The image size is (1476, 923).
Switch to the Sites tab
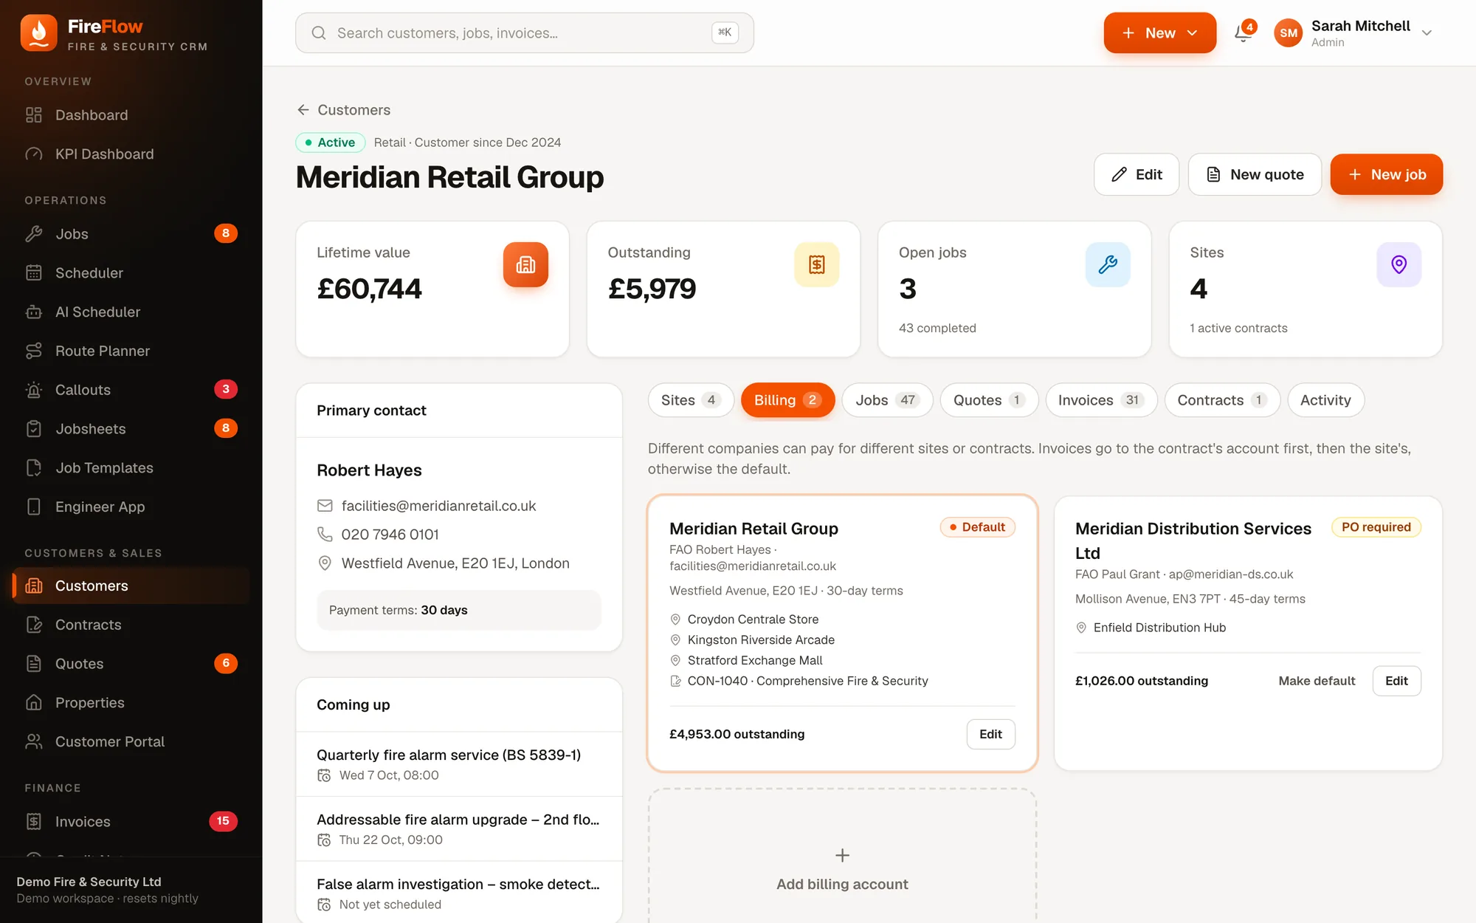click(x=691, y=400)
